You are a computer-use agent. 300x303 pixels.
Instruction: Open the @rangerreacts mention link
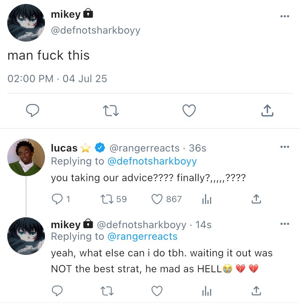tap(142, 236)
